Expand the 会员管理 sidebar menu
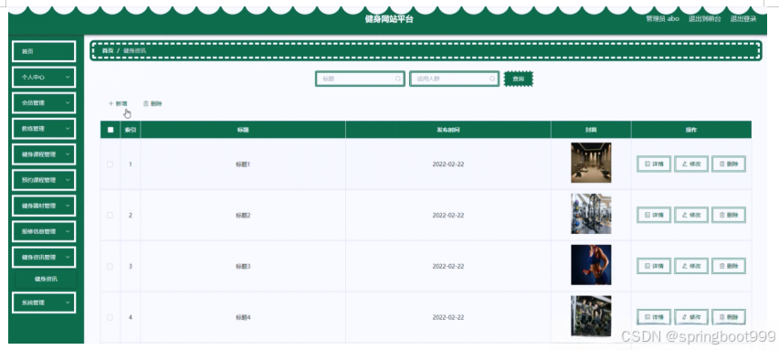This screenshot has height=350, width=779. [x=44, y=103]
